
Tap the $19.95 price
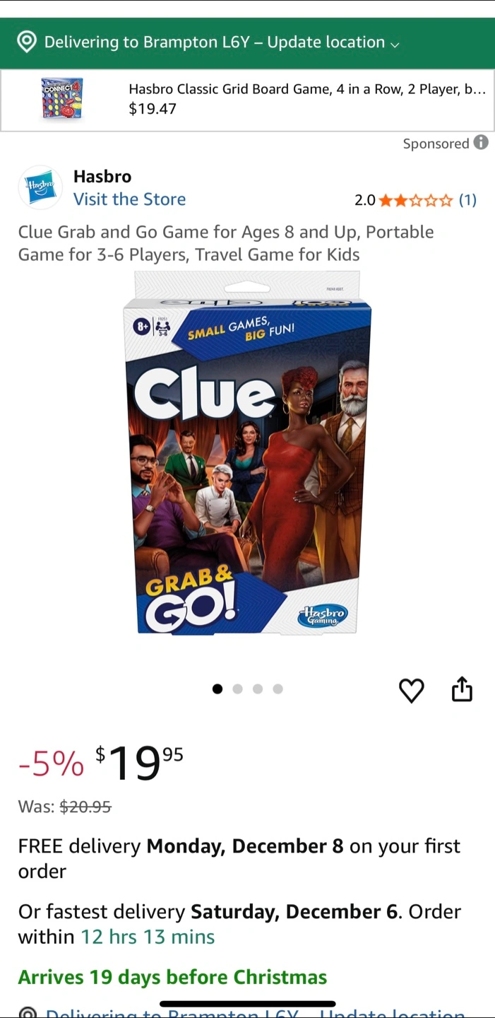[x=139, y=763]
